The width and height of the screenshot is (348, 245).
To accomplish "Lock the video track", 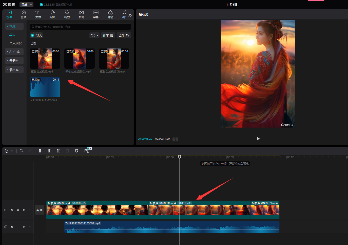I will (12, 210).
